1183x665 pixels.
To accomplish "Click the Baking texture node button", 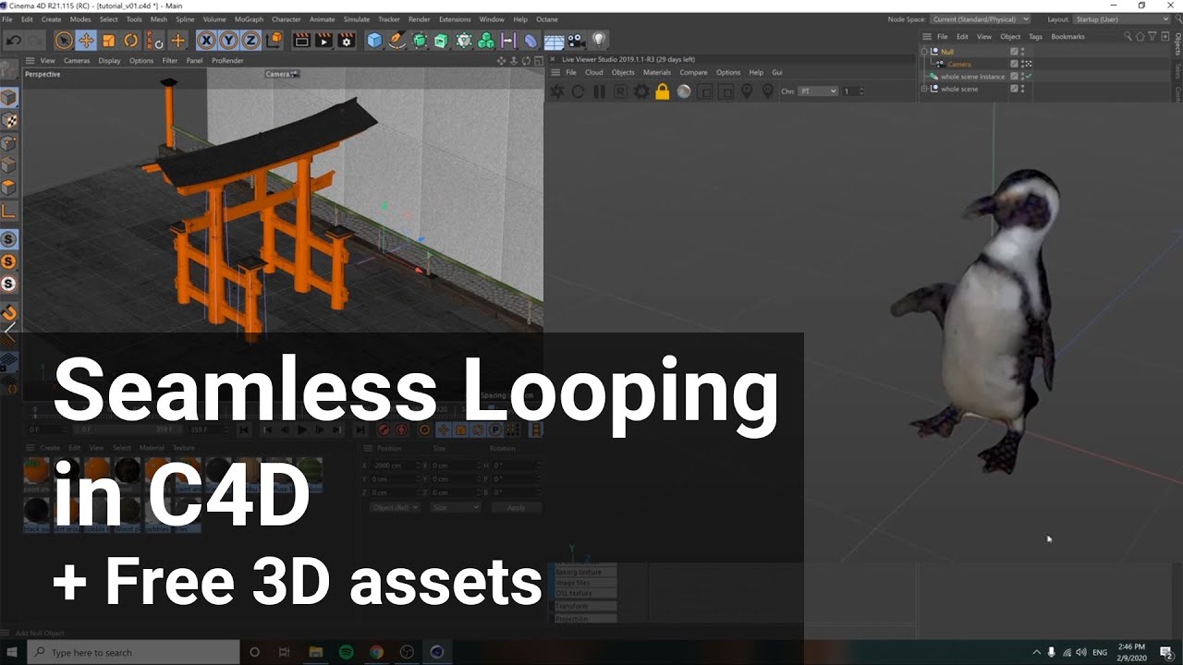I will coord(584,572).
